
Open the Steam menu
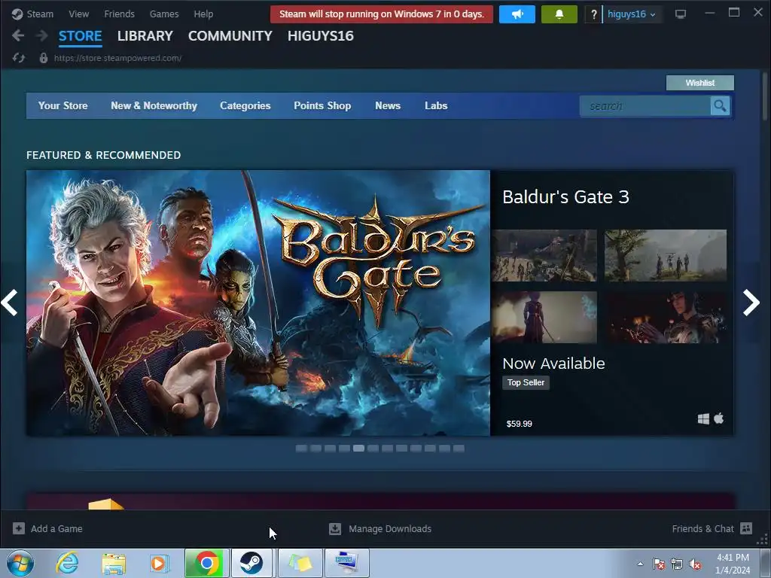[x=40, y=14]
